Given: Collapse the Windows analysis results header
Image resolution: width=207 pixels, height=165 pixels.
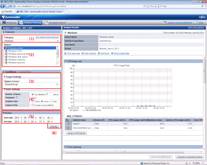Looking at the screenshot, I should point(66,33).
